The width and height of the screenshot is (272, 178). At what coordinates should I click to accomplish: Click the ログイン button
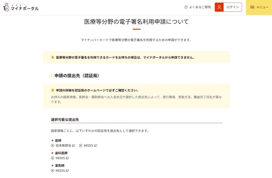[228, 7]
